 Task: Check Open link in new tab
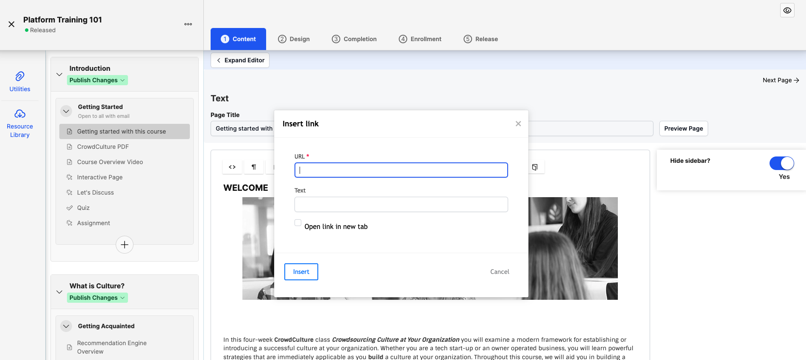click(x=298, y=223)
